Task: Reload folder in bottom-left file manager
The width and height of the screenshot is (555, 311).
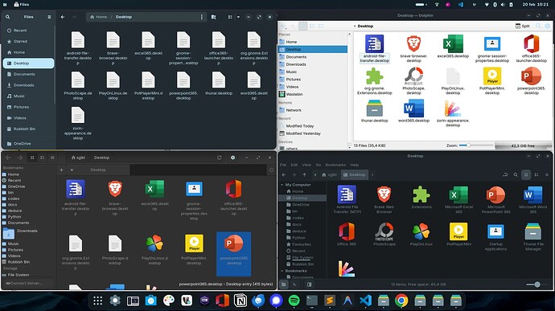Action: pos(219,158)
